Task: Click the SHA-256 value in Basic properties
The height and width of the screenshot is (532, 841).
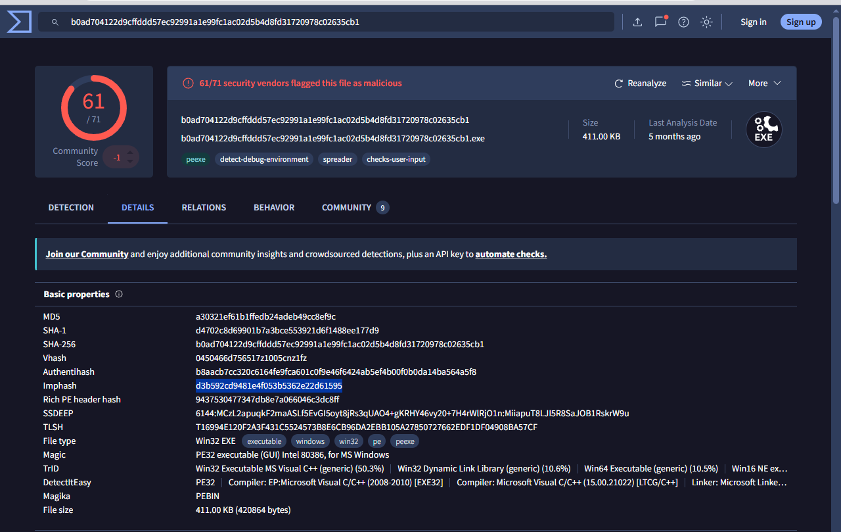Action: coord(340,345)
